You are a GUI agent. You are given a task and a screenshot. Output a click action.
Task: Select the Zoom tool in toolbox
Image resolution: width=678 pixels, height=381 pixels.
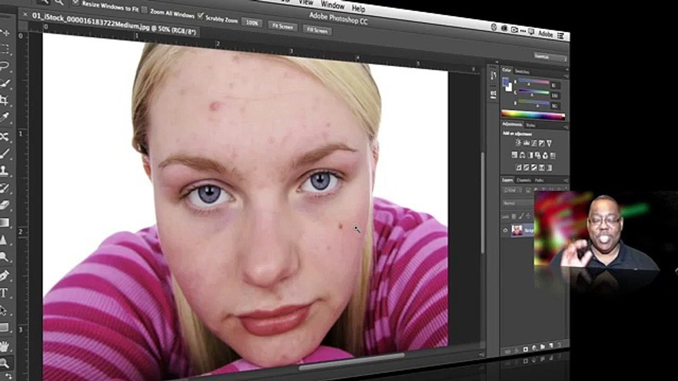point(5,363)
